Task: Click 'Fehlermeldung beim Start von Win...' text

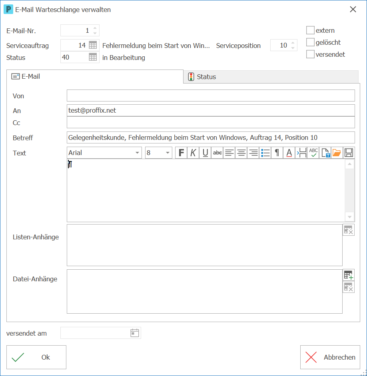Action: (156, 46)
